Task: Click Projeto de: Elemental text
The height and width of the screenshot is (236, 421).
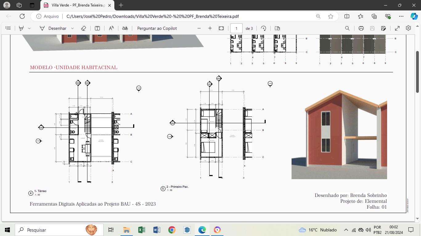Action: tap(364, 201)
